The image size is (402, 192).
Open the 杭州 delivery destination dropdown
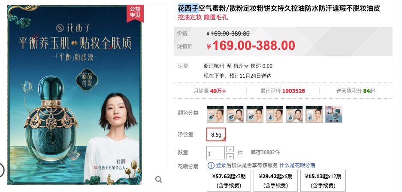(x=241, y=66)
